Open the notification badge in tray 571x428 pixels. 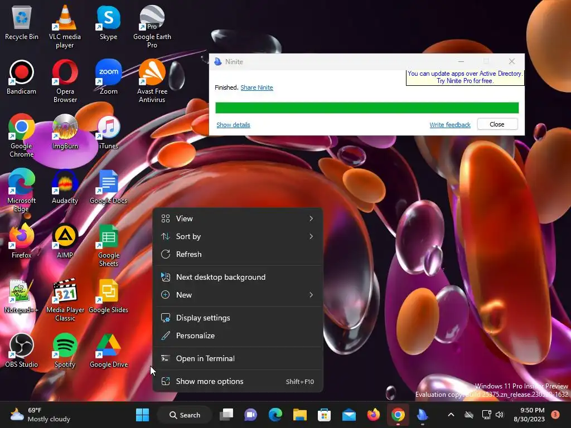(x=555, y=414)
